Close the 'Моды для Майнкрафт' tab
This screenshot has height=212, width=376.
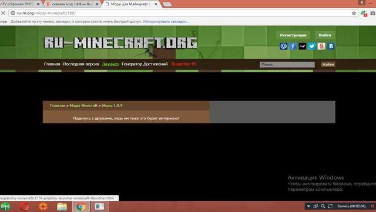(156, 4)
